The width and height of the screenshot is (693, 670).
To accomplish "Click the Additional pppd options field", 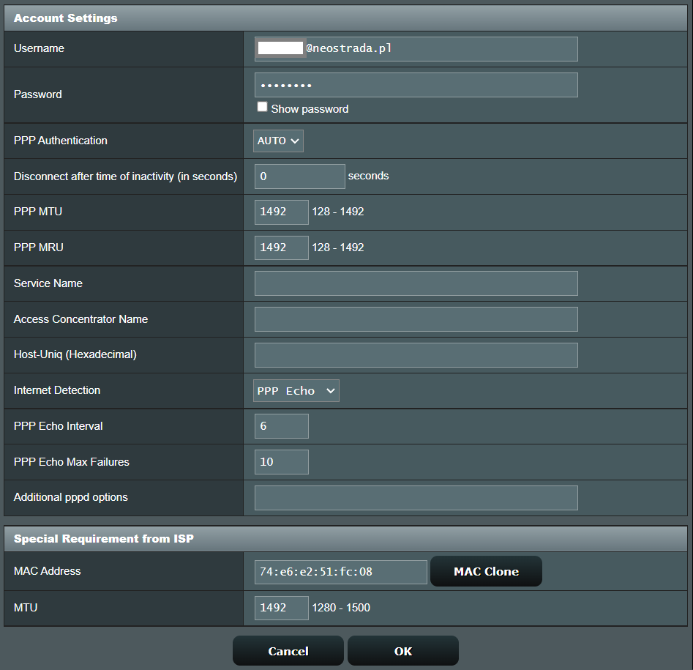I will 416,498.
